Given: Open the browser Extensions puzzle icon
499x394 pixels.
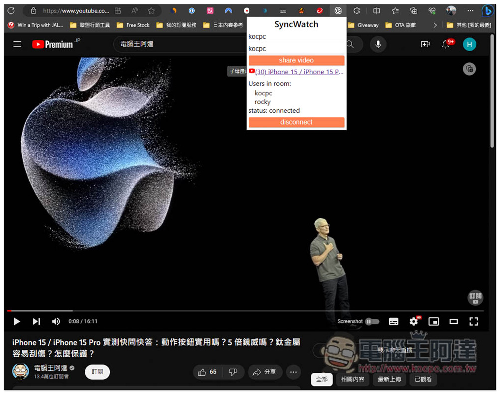Looking at the screenshot, I should click(357, 11).
